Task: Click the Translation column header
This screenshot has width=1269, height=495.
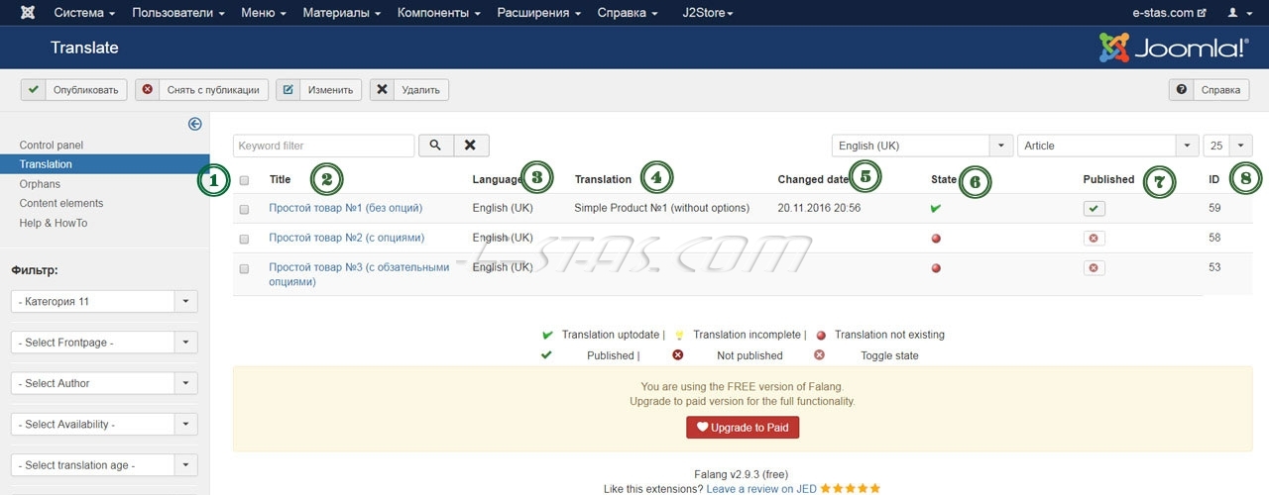Action: point(603,179)
